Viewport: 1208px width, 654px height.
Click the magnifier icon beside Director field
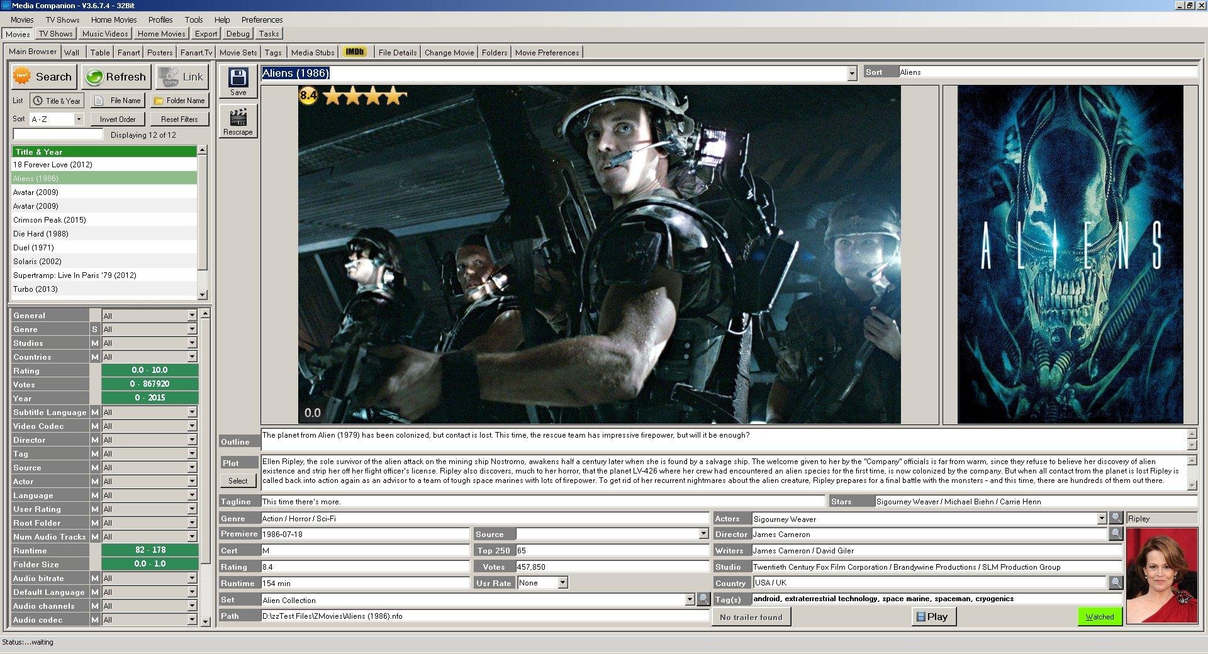point(1116,533)
